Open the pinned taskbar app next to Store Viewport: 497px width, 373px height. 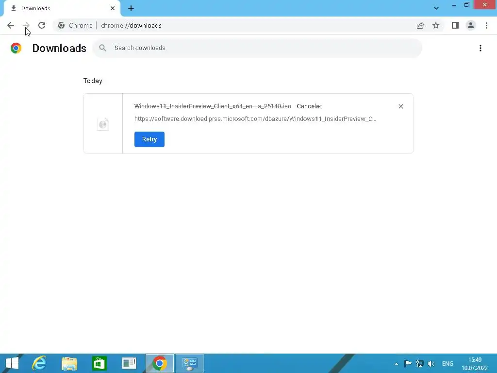coord(129,363)
